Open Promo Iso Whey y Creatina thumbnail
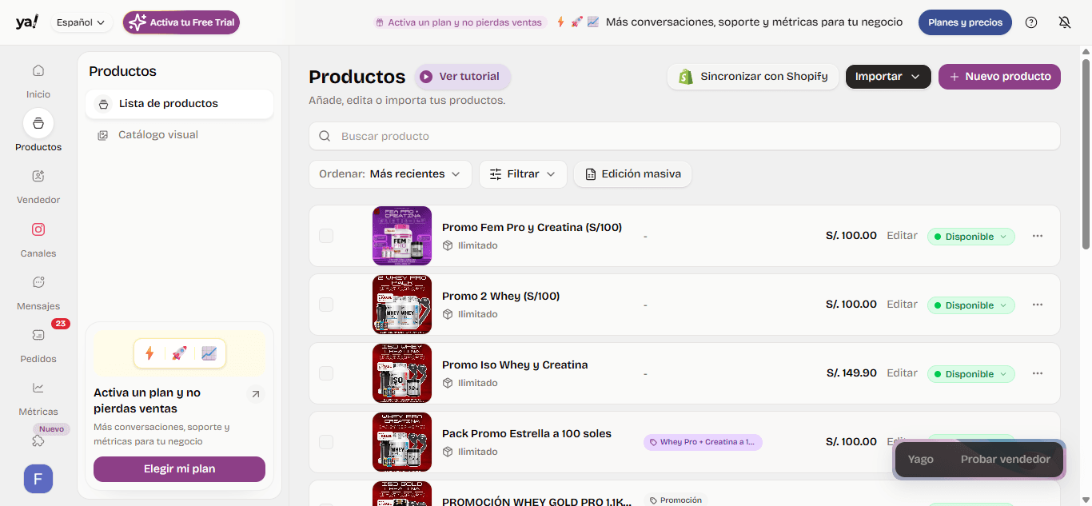 pyautogui.click(x=402, y=373)
